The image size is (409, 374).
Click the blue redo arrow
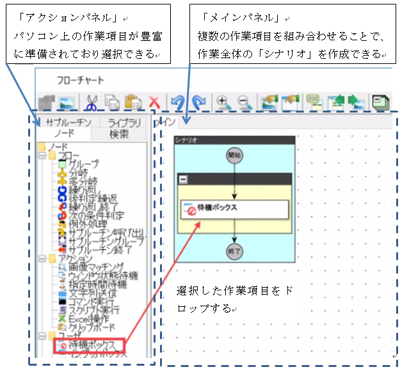(199, 102)
